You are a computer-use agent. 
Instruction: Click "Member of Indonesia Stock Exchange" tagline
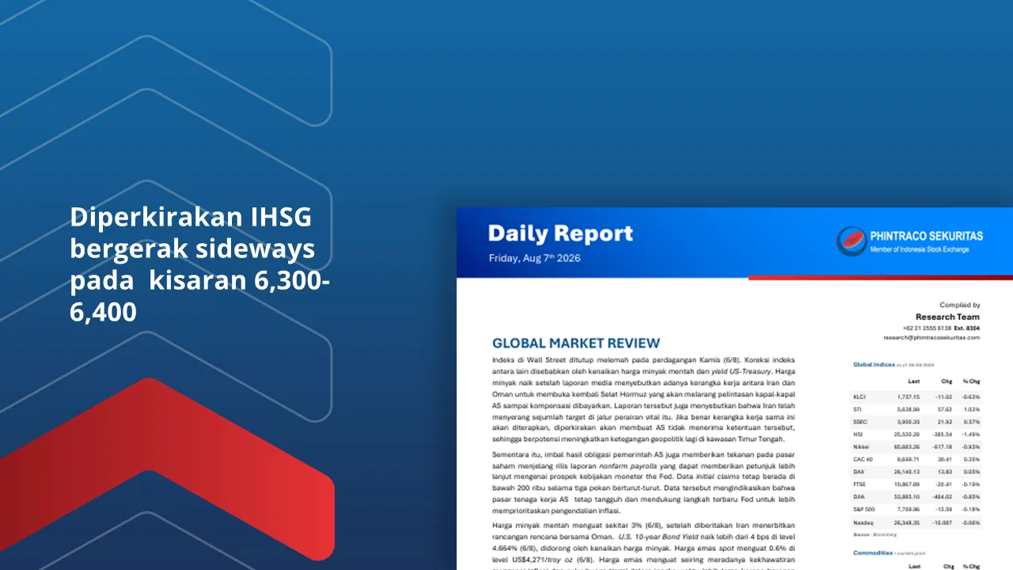pyautogui.click(x=919, y=249)
